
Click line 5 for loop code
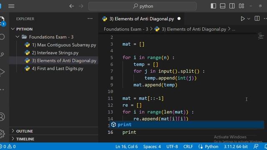[149, 57]
